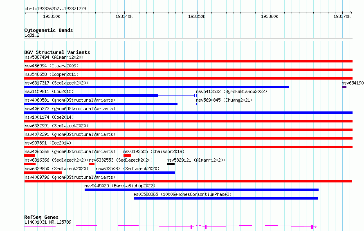Click the nsv5887494 (Almarri2020) red bar
364x231 pixels.
[x=188, y=61]
